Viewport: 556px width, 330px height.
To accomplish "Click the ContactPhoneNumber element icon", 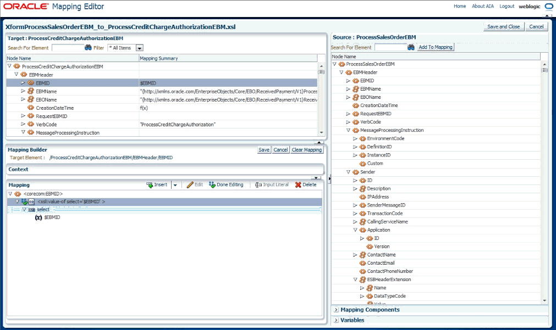I will click(x=362, y=271).
